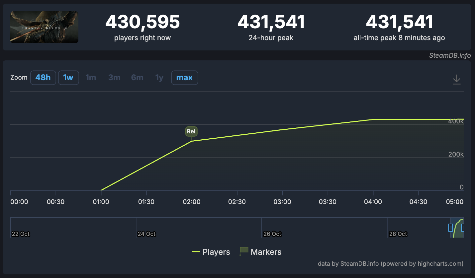Click the Zoom label text
475x278 pixels.
19,78
